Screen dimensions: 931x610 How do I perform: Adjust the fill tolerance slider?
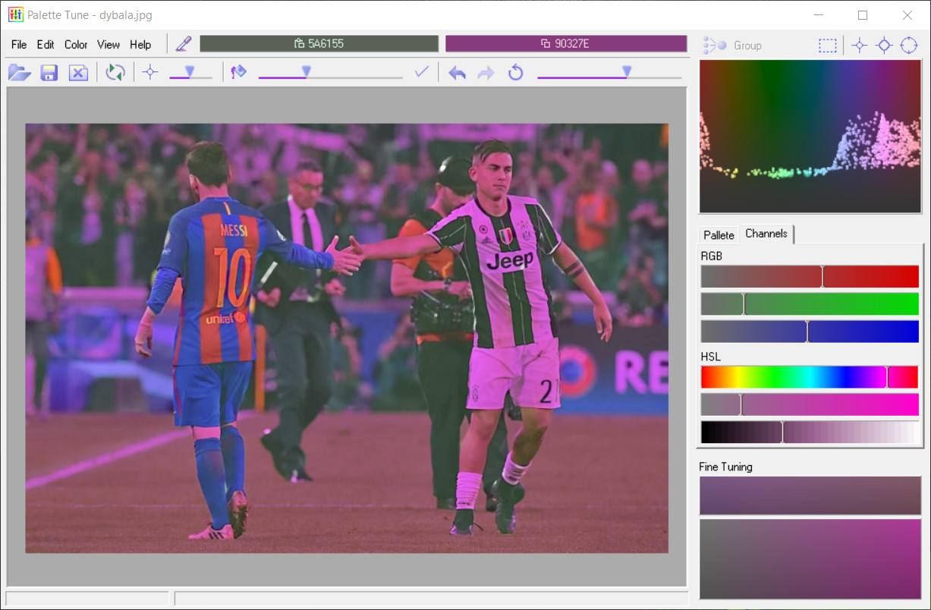click(x=331, y=73)
